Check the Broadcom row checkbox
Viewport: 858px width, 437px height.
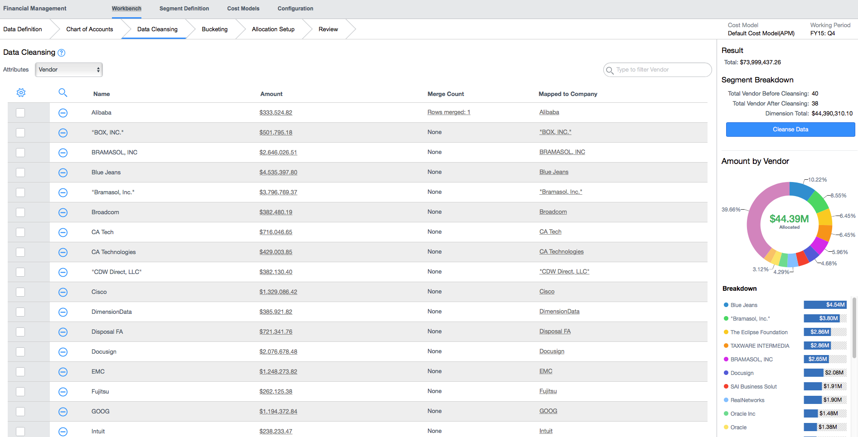click(20, 212)
